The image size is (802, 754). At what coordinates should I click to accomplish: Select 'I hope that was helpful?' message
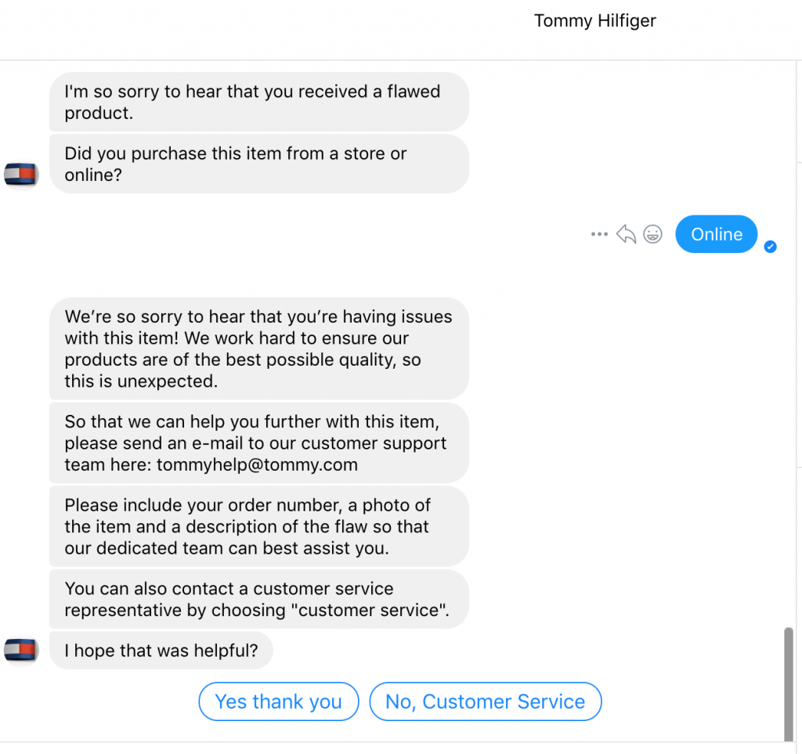[x=161, y=650]
